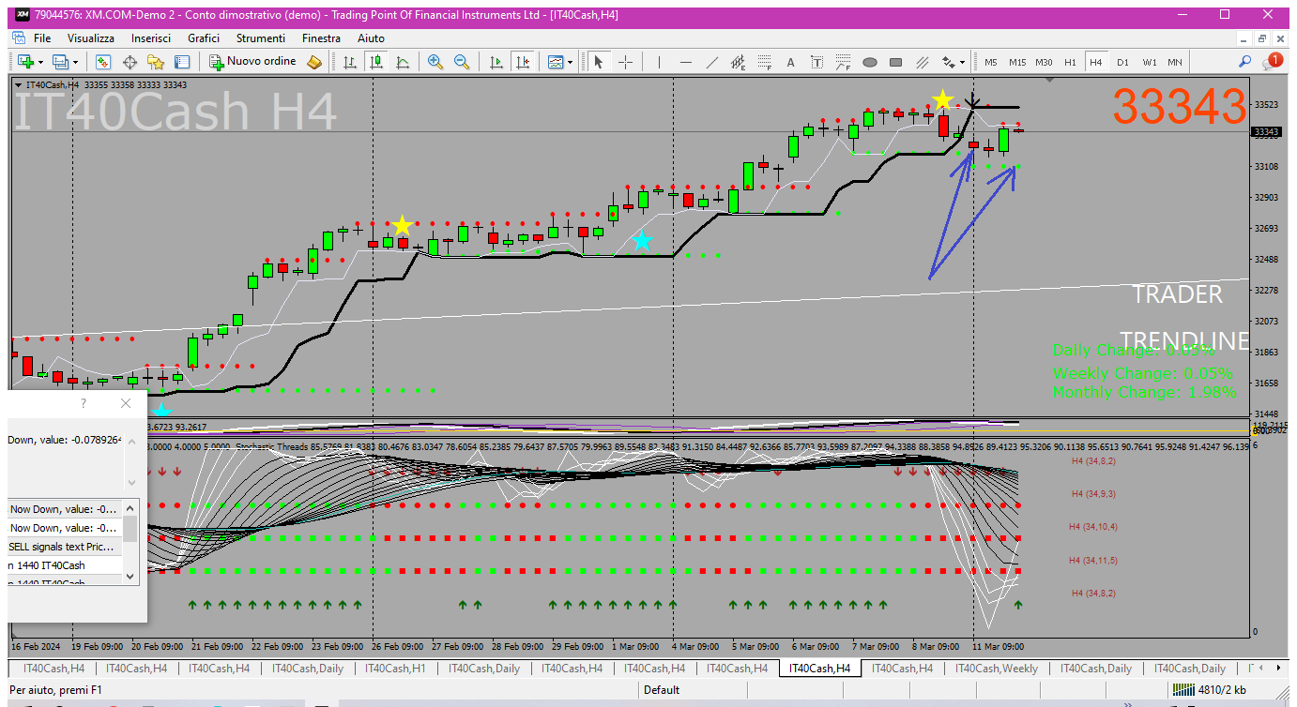Click the alert list scrollbar down arrow
The height and width of the screenshot is (707, 1297).
click(x=130, y=577)
